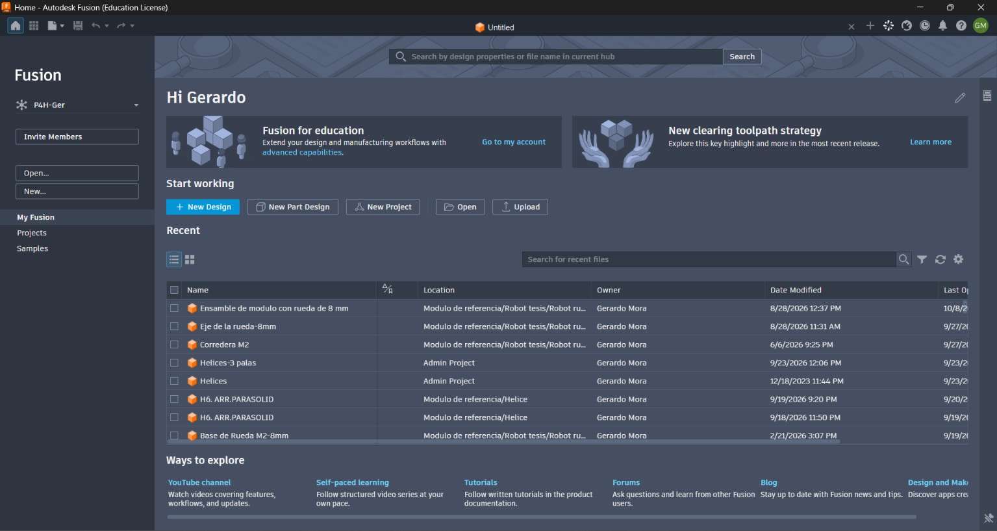Check the Ensamble de modulo con rueda row
The height and width of the screenshot is (531, 997).
[x=174, y=308]
